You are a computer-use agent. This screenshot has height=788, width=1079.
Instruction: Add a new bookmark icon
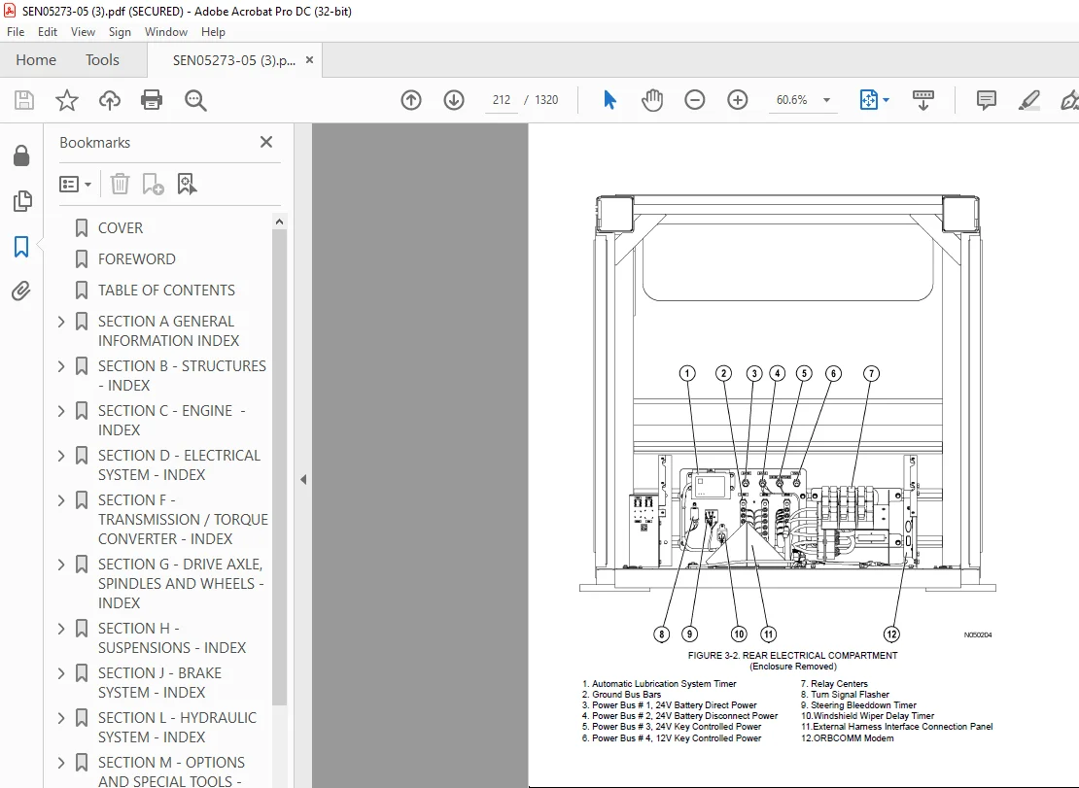tap(153, 184)
